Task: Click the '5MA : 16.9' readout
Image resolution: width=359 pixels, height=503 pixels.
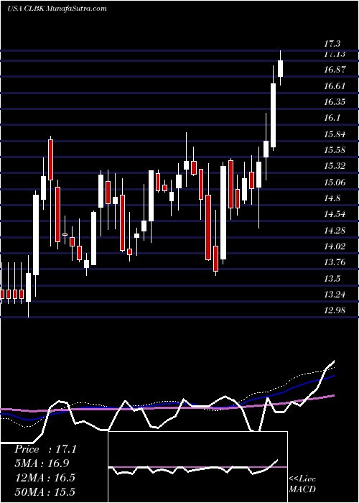Action: [42, 463]
